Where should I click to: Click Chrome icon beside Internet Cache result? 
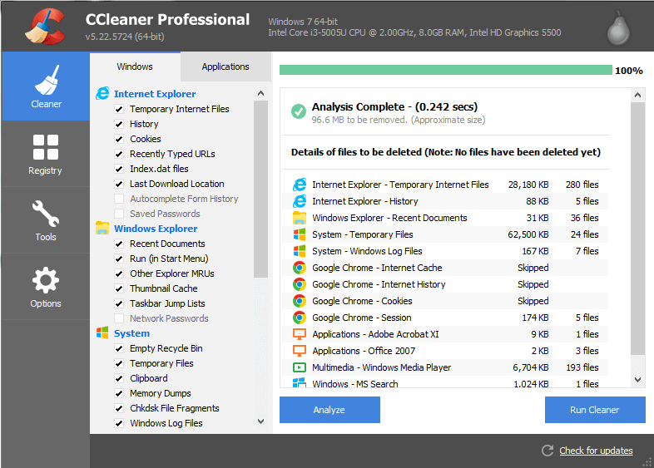[x=299, y=268]
